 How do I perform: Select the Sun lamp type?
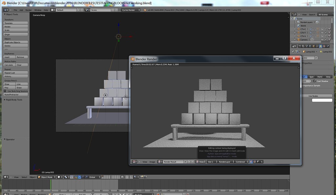[304, 77]
